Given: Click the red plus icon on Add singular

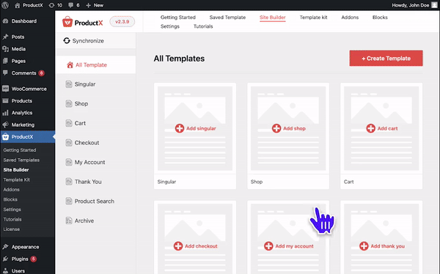Looking at the screenshot, I should pos(180,128).
